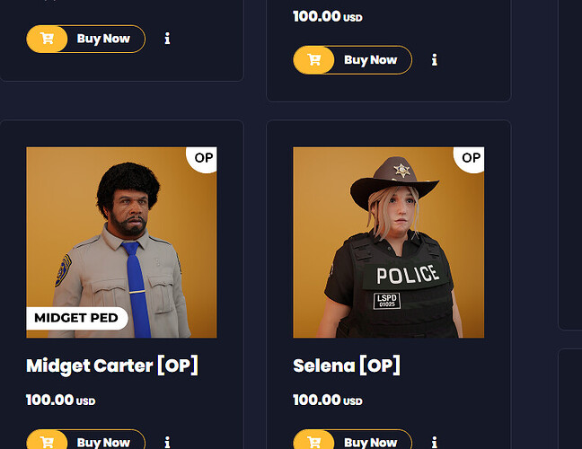Click the OP badge on the Selena image

(471, 158)
